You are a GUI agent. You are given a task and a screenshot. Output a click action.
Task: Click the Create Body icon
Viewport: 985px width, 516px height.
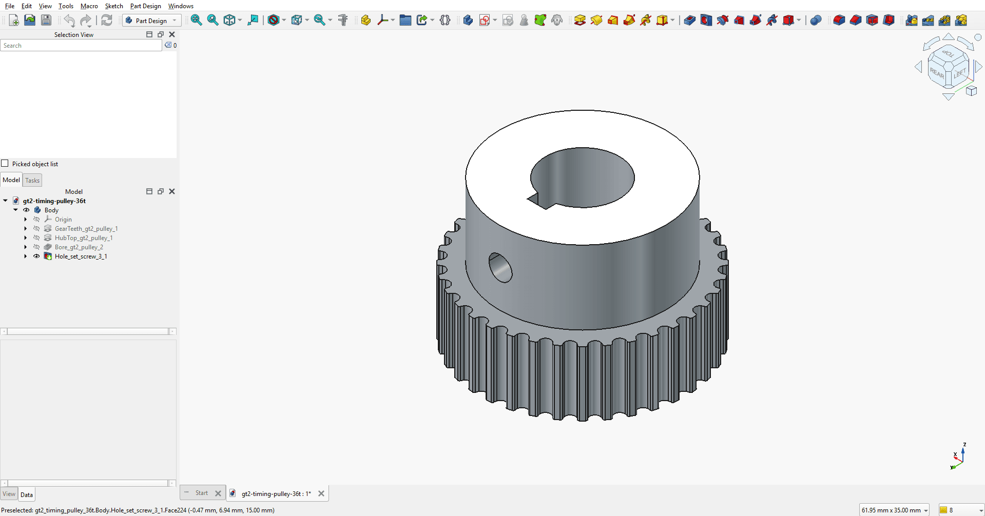click(468, 20)
